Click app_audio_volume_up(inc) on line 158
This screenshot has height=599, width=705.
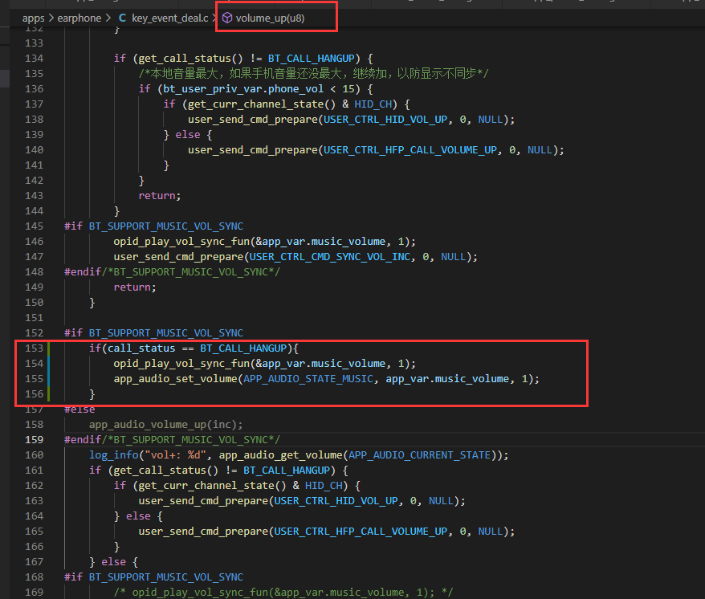coord(166,425)
